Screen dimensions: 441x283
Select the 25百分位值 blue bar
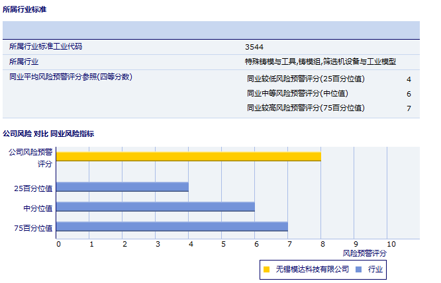pyautogui.click(x=122, y=187)
